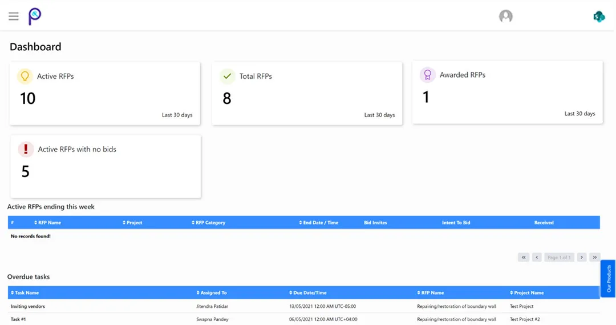
Task: Click the green icon in top-right corner
Action: (598, 17)
